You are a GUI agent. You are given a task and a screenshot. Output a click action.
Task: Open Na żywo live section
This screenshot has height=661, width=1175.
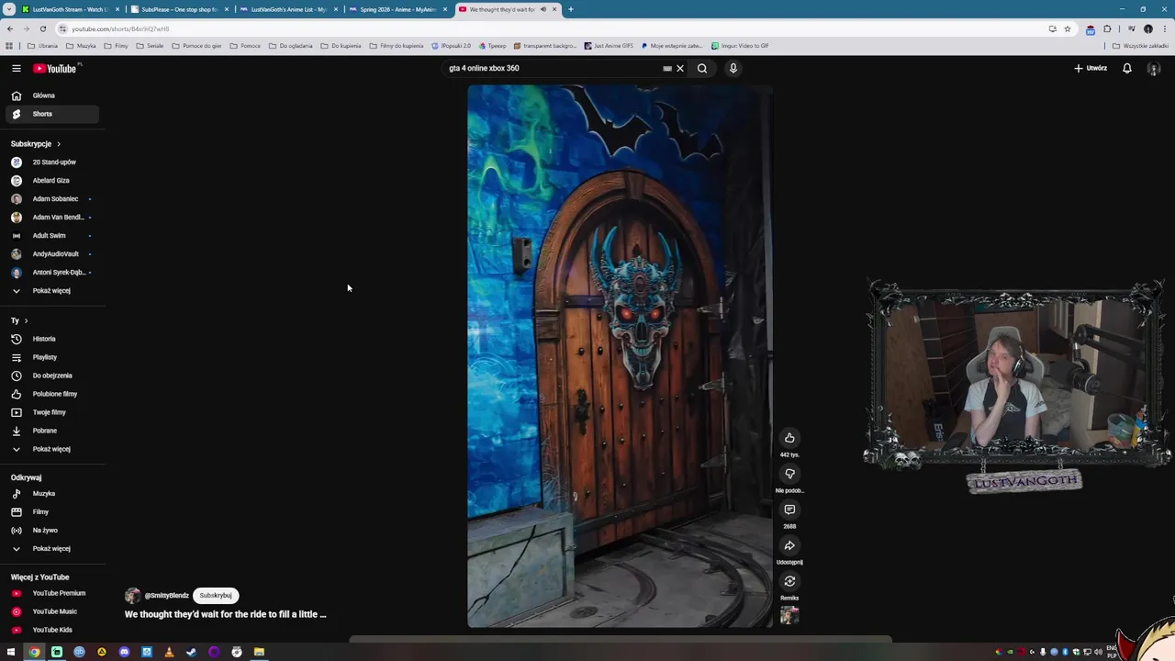tap(50, 531)
